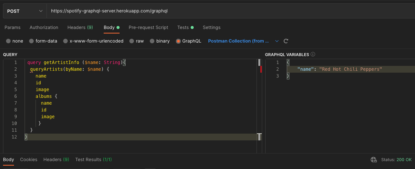Open the Settings request tab
Screen dimensions: 415x169
(211, 27)
